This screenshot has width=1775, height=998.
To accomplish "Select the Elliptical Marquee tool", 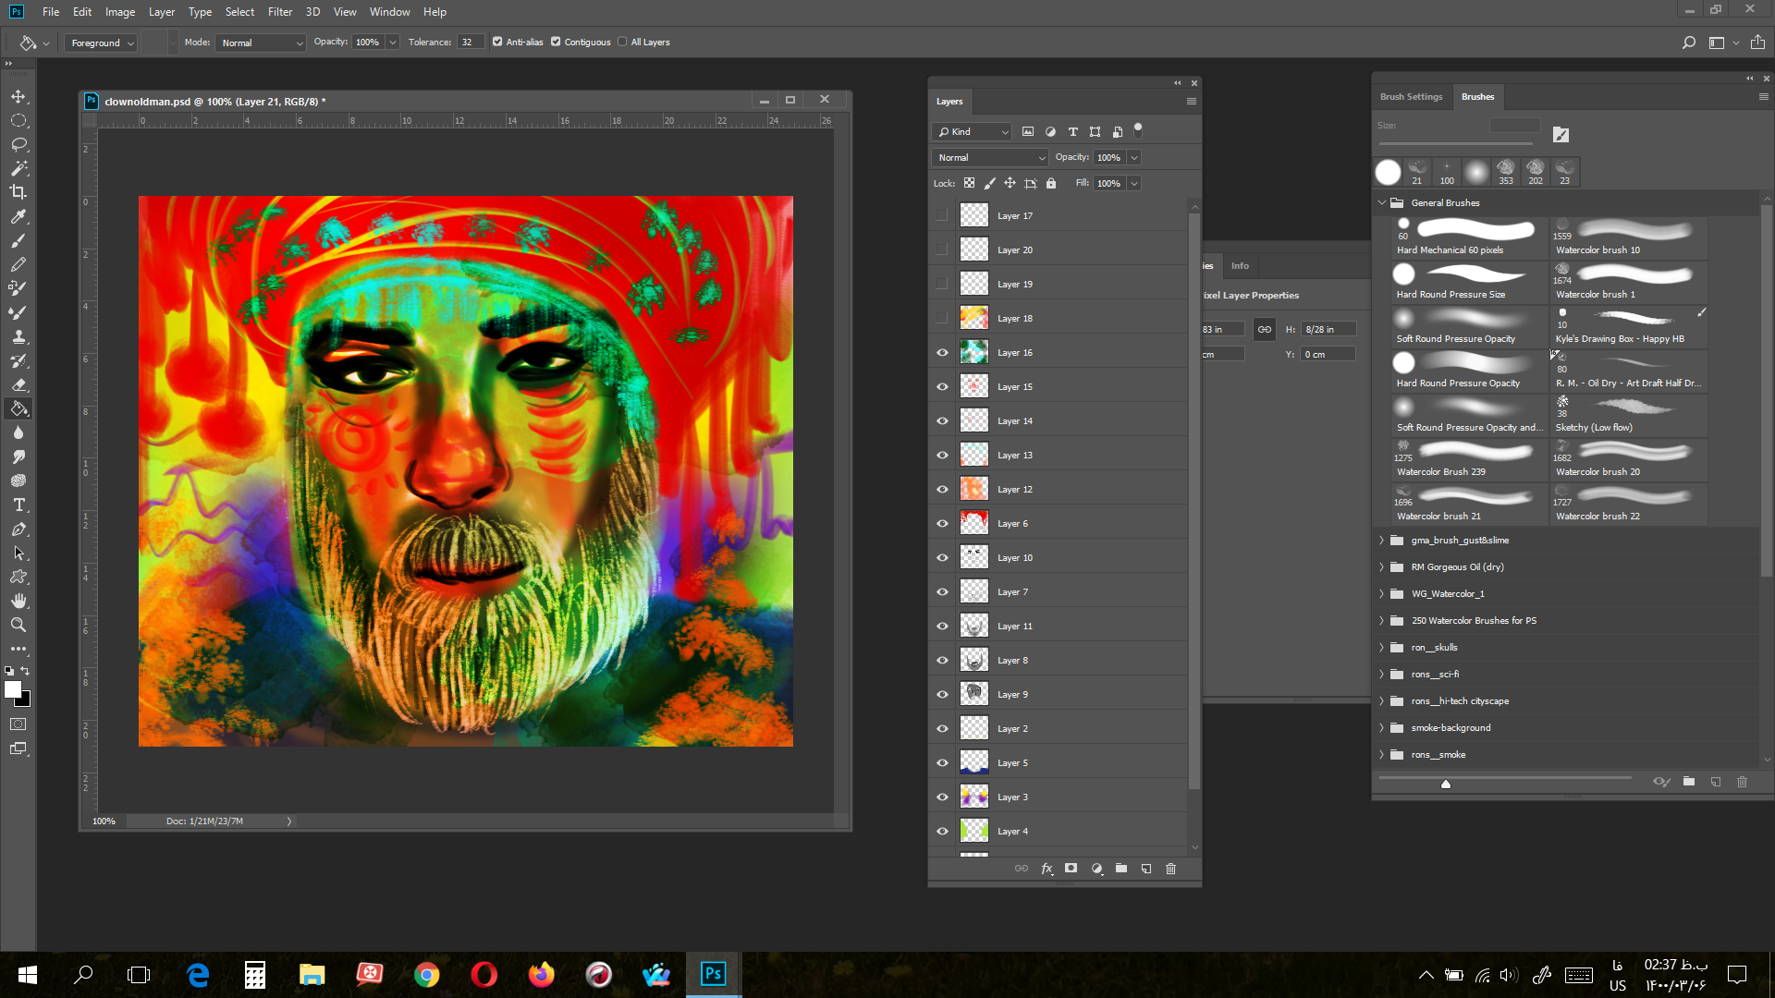I will (x=18, y=120).
